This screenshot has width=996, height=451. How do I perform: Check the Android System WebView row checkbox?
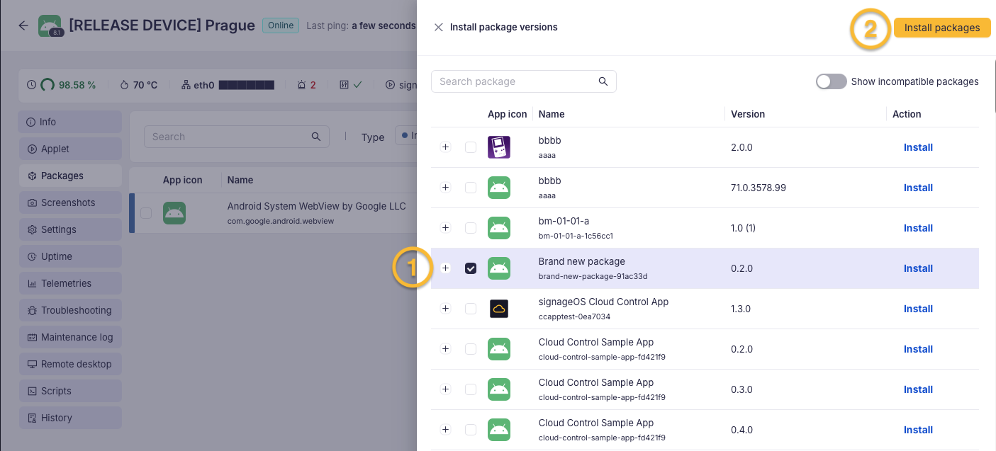146,213
